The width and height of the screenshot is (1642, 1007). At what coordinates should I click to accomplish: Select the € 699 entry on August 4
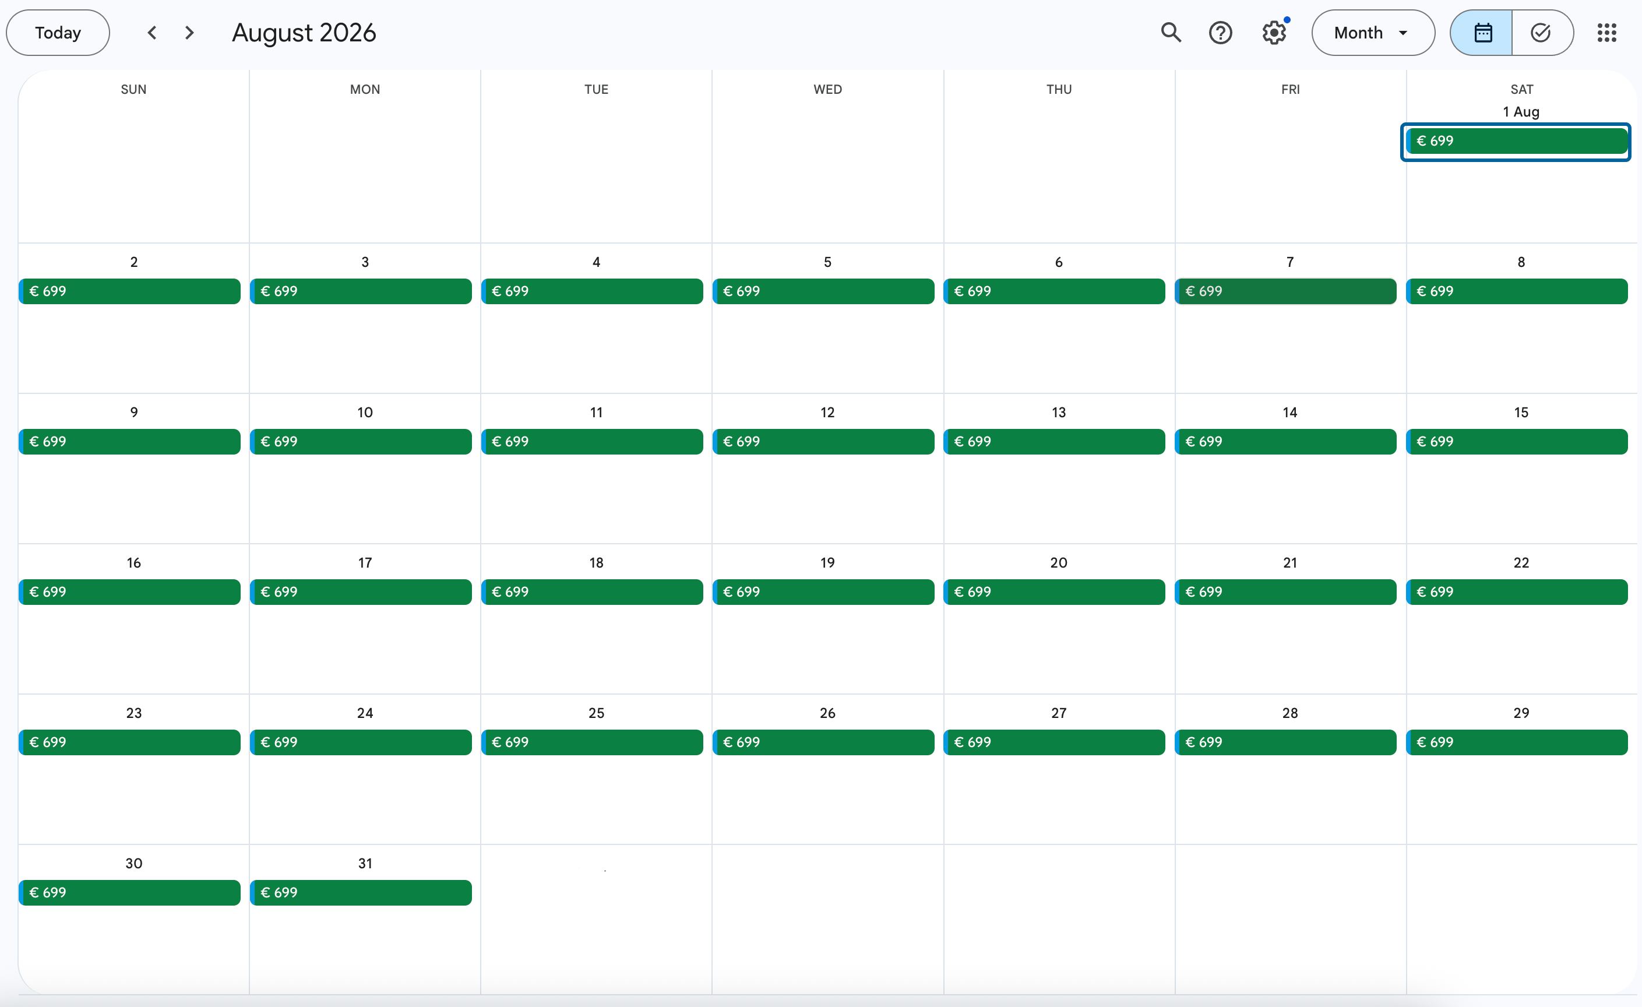click(x=592, y=291)
